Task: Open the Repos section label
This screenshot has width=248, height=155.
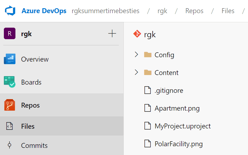Action: (x=30, y=105)
